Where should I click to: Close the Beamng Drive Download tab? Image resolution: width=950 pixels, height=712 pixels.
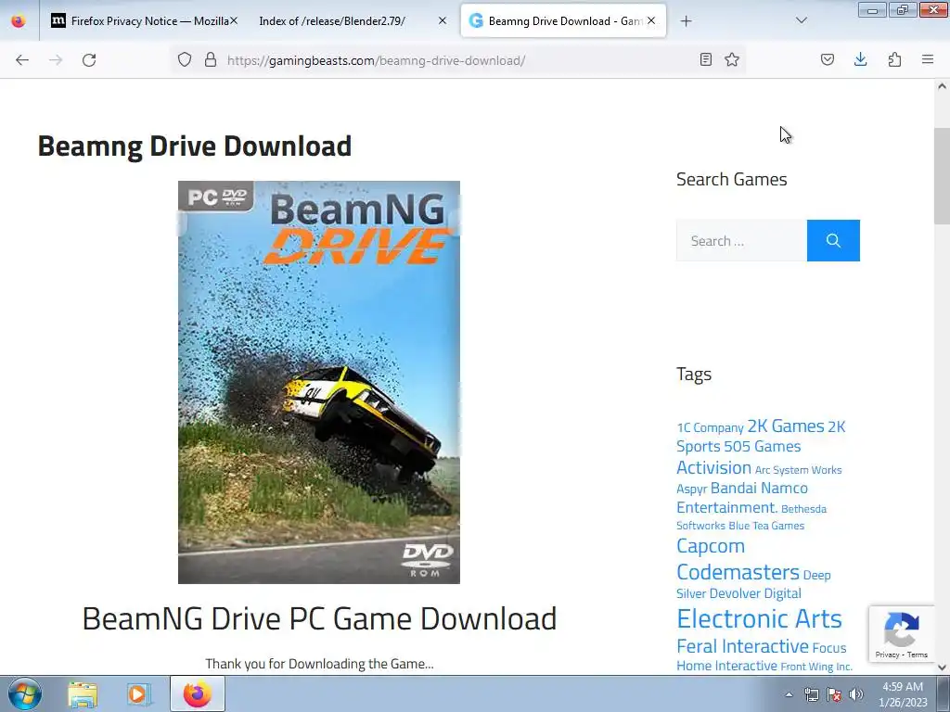[x=651, y=20]
